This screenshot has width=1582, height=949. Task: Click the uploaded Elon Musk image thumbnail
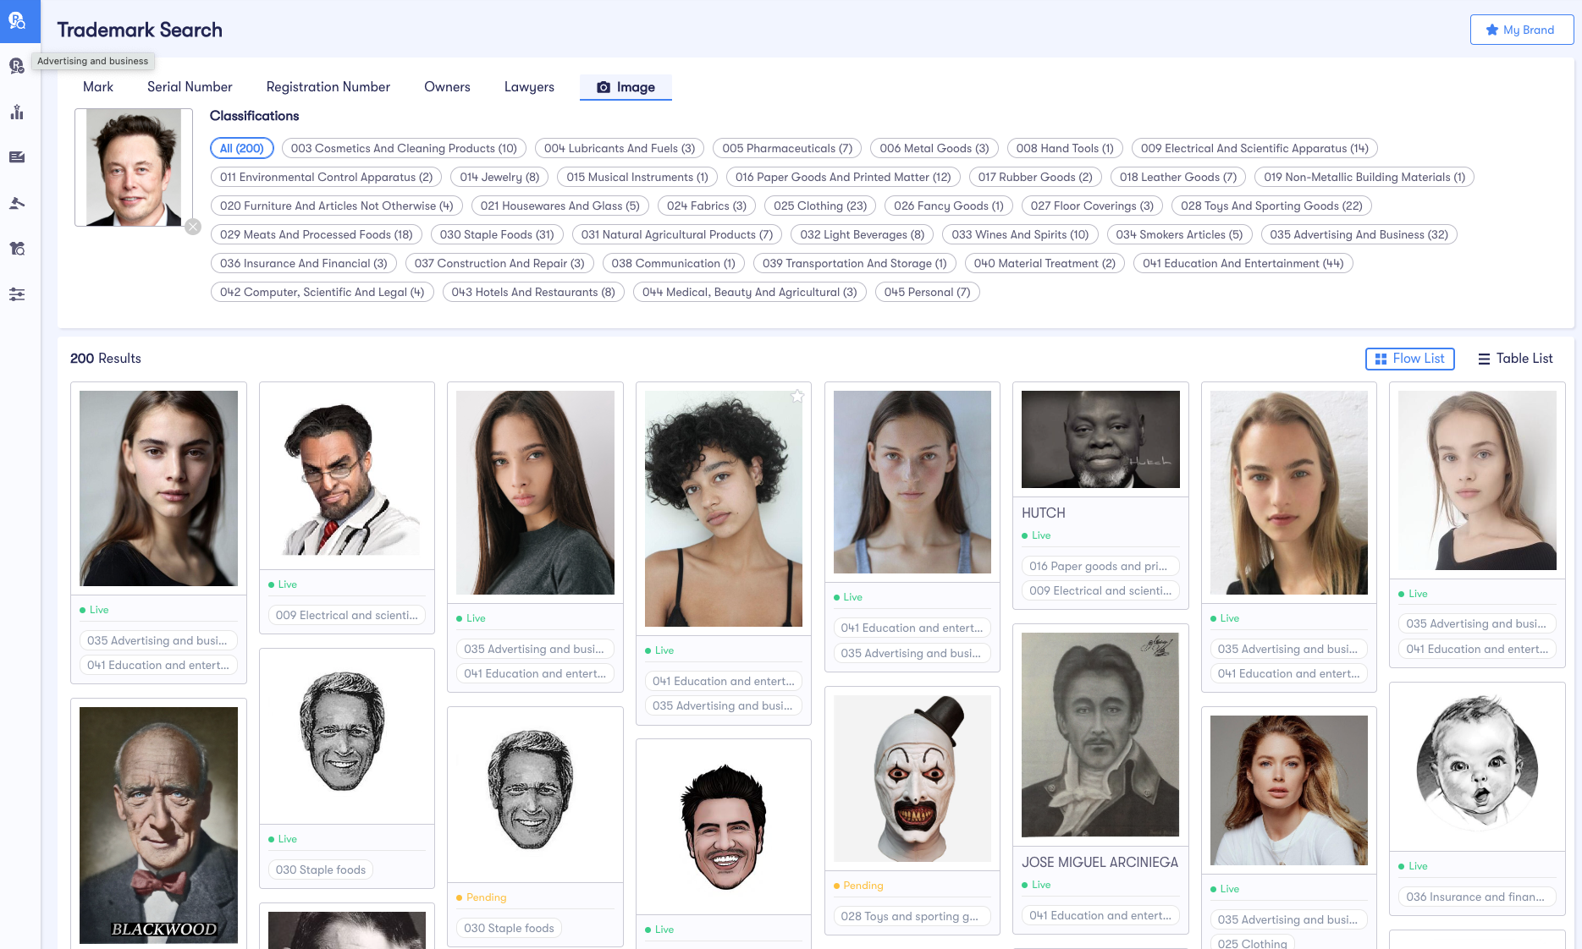point(133,167)
